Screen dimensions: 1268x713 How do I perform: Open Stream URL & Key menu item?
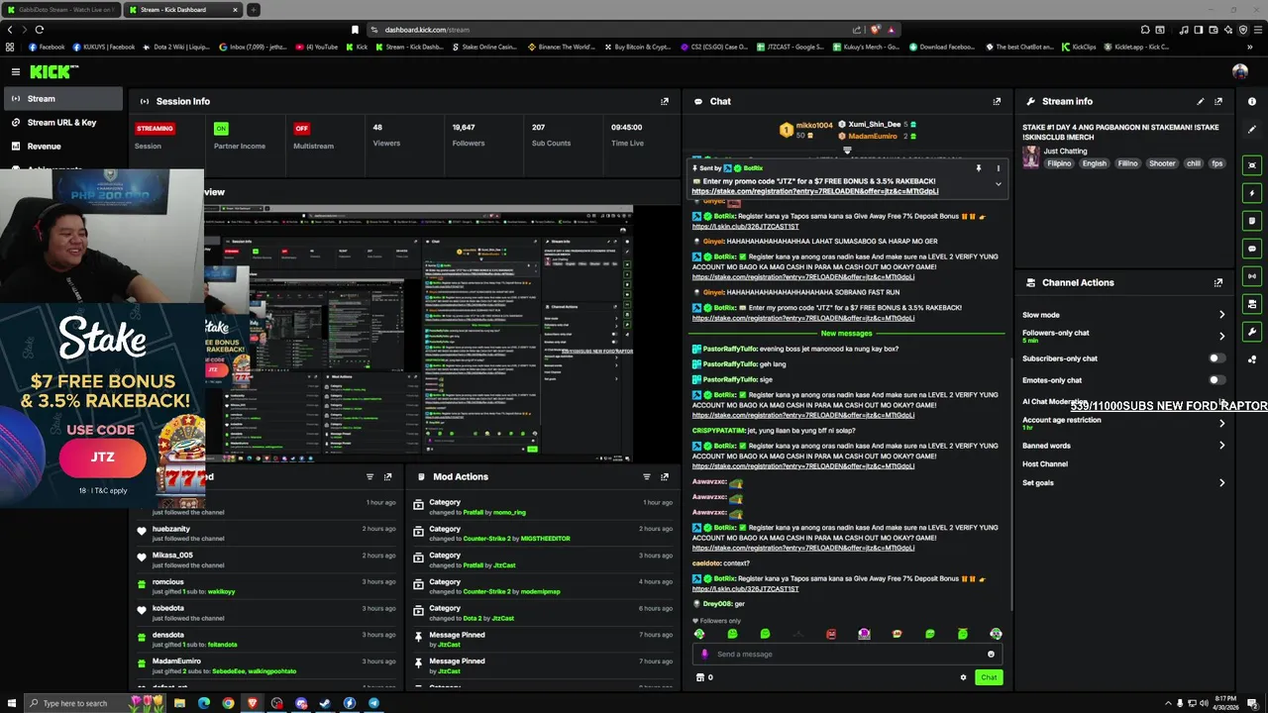tap(62, 122)
